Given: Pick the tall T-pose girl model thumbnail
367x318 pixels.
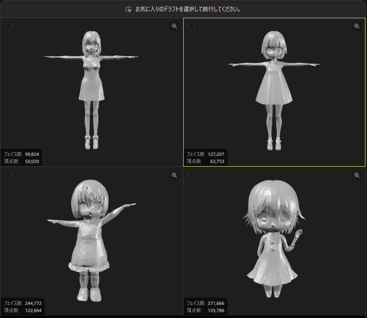Looking at the screenshot, I should coord(91,90).
